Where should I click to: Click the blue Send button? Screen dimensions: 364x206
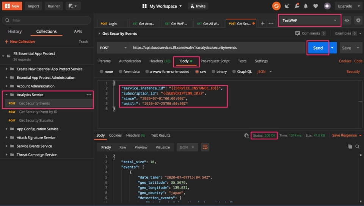pyautogui.click(x=318, y=48)
